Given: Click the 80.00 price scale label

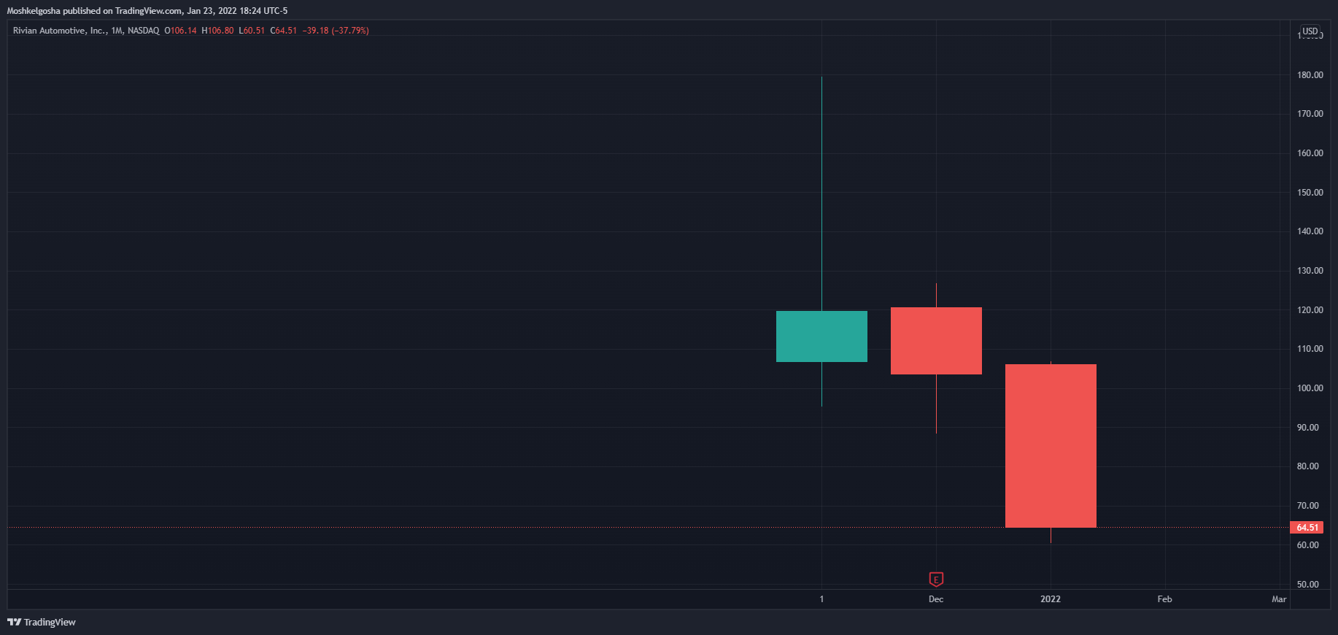Looking at the screenshot, I should (1308, 466).
